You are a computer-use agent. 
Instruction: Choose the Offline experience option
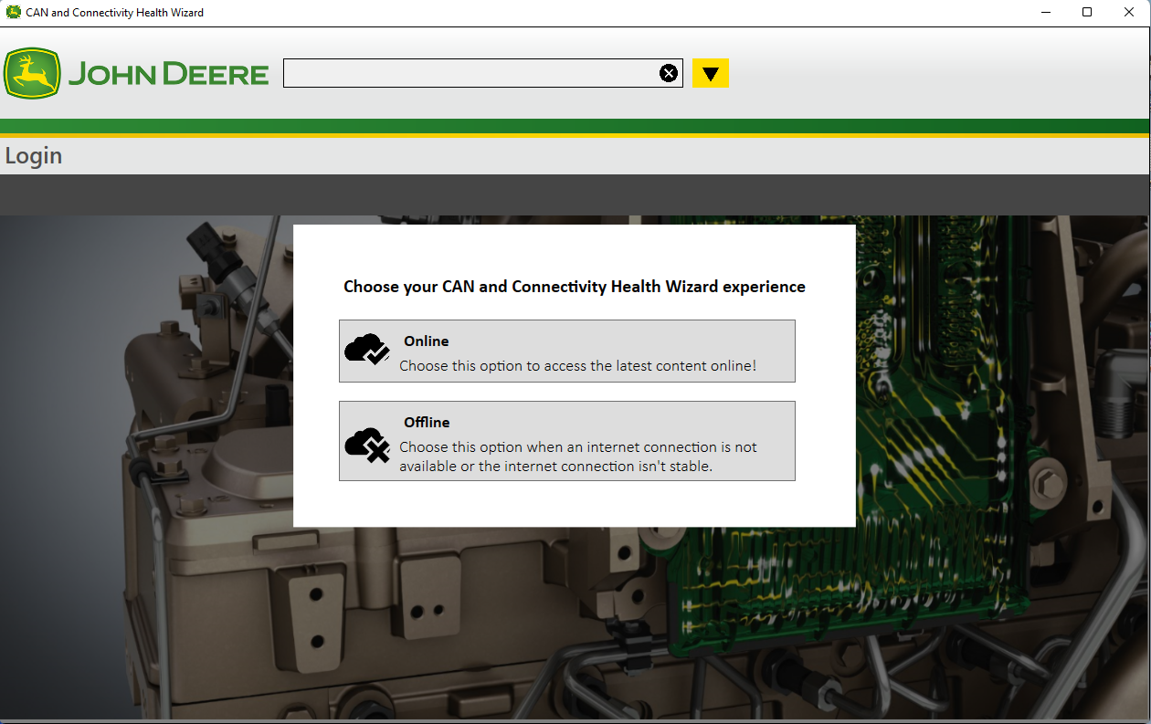(x=566, y=441)
